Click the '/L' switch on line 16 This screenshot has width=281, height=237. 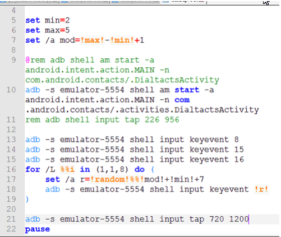pyautogui.click(x=50, y=169)
